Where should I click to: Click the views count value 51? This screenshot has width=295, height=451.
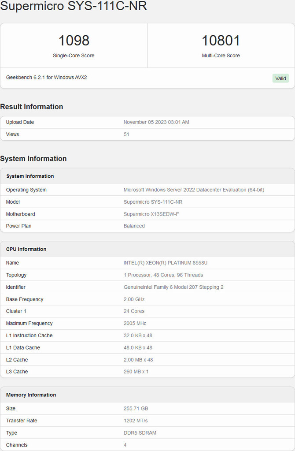click(x=126, y=134)
